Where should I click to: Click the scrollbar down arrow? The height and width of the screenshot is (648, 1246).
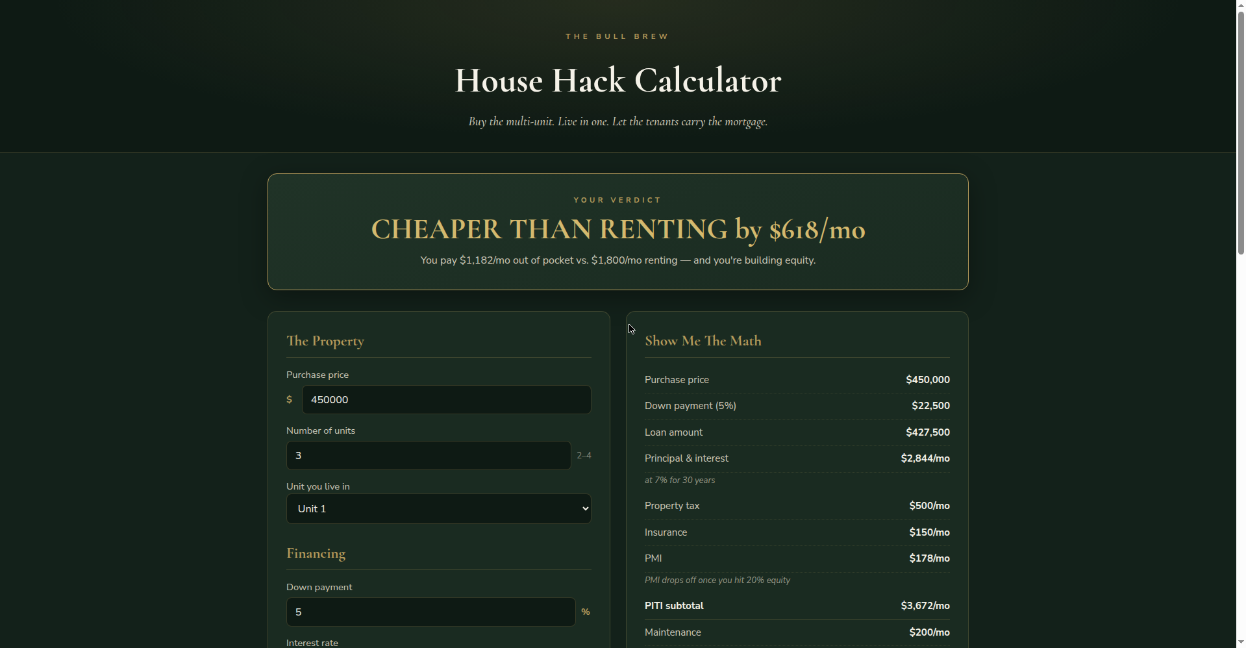pyautogui.click(x=1241, y=642)
